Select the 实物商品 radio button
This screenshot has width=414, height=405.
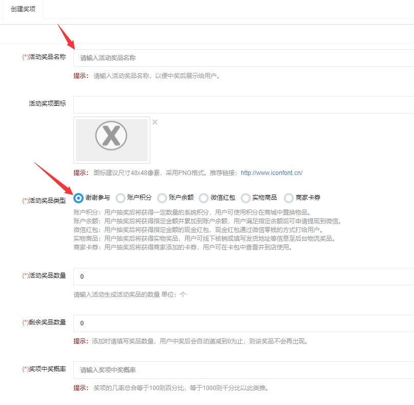(246, 198)
